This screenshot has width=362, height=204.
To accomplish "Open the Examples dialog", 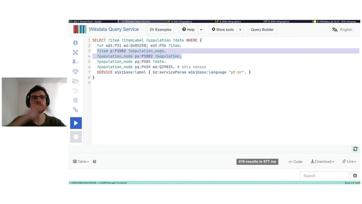I will point(161,29).
